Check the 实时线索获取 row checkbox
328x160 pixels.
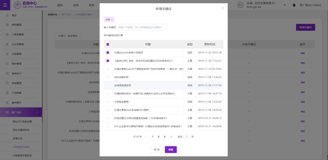click(x=108, y=77)
